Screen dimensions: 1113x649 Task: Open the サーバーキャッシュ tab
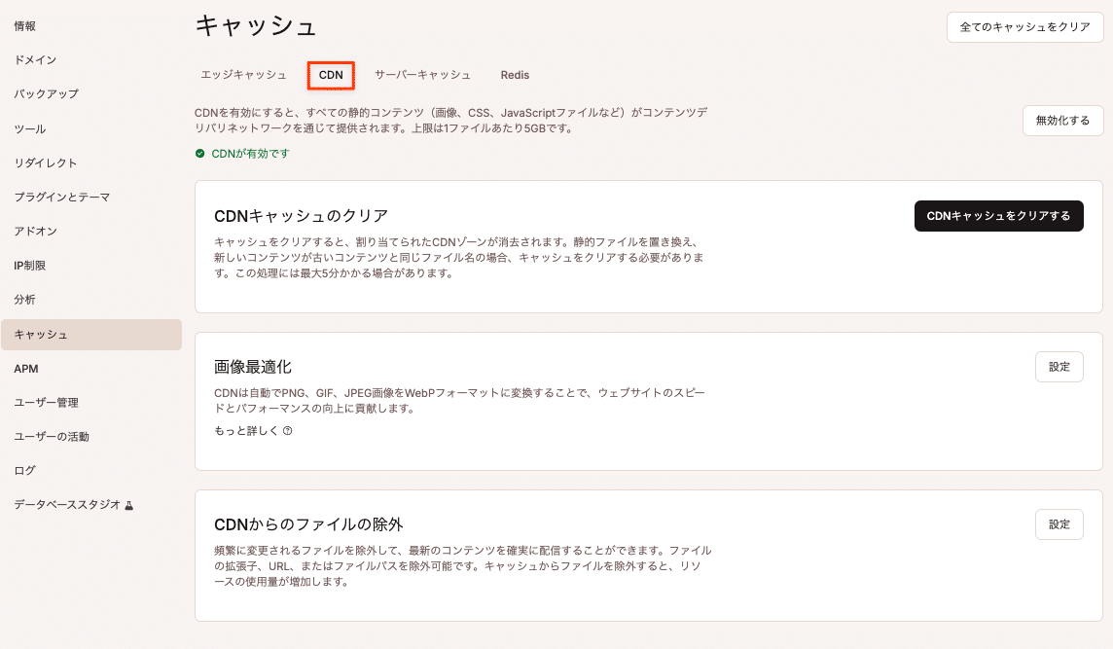[x=423, y=74]
